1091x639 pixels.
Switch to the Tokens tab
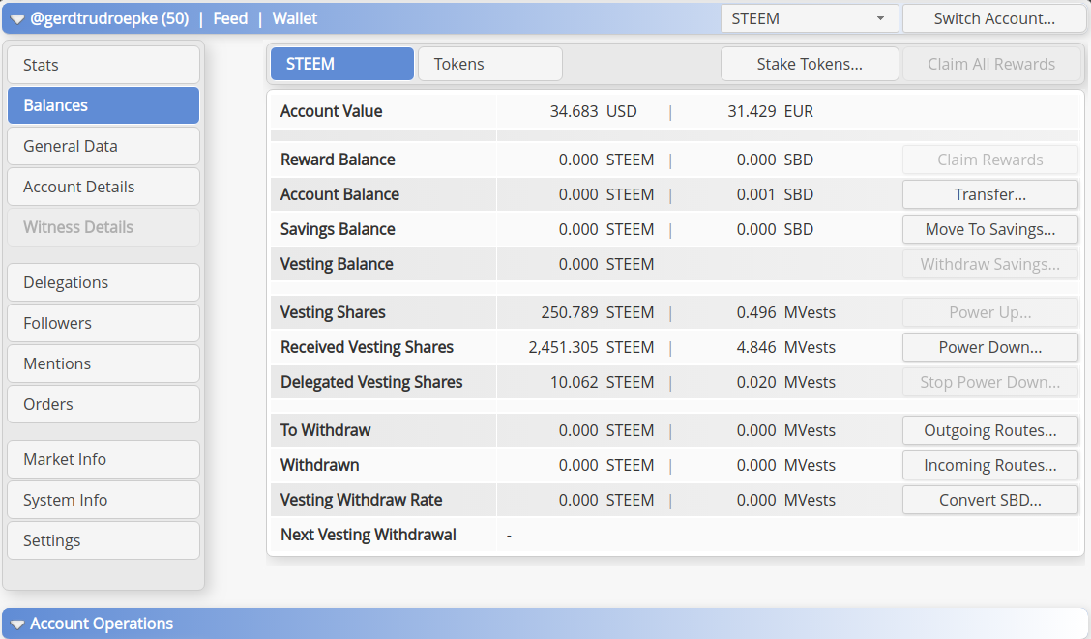click(490, 64)
